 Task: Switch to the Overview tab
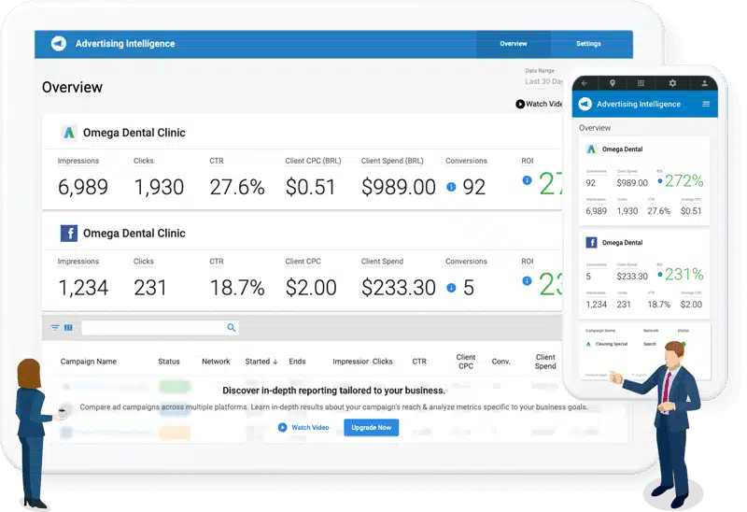click(x=513, y=44)
